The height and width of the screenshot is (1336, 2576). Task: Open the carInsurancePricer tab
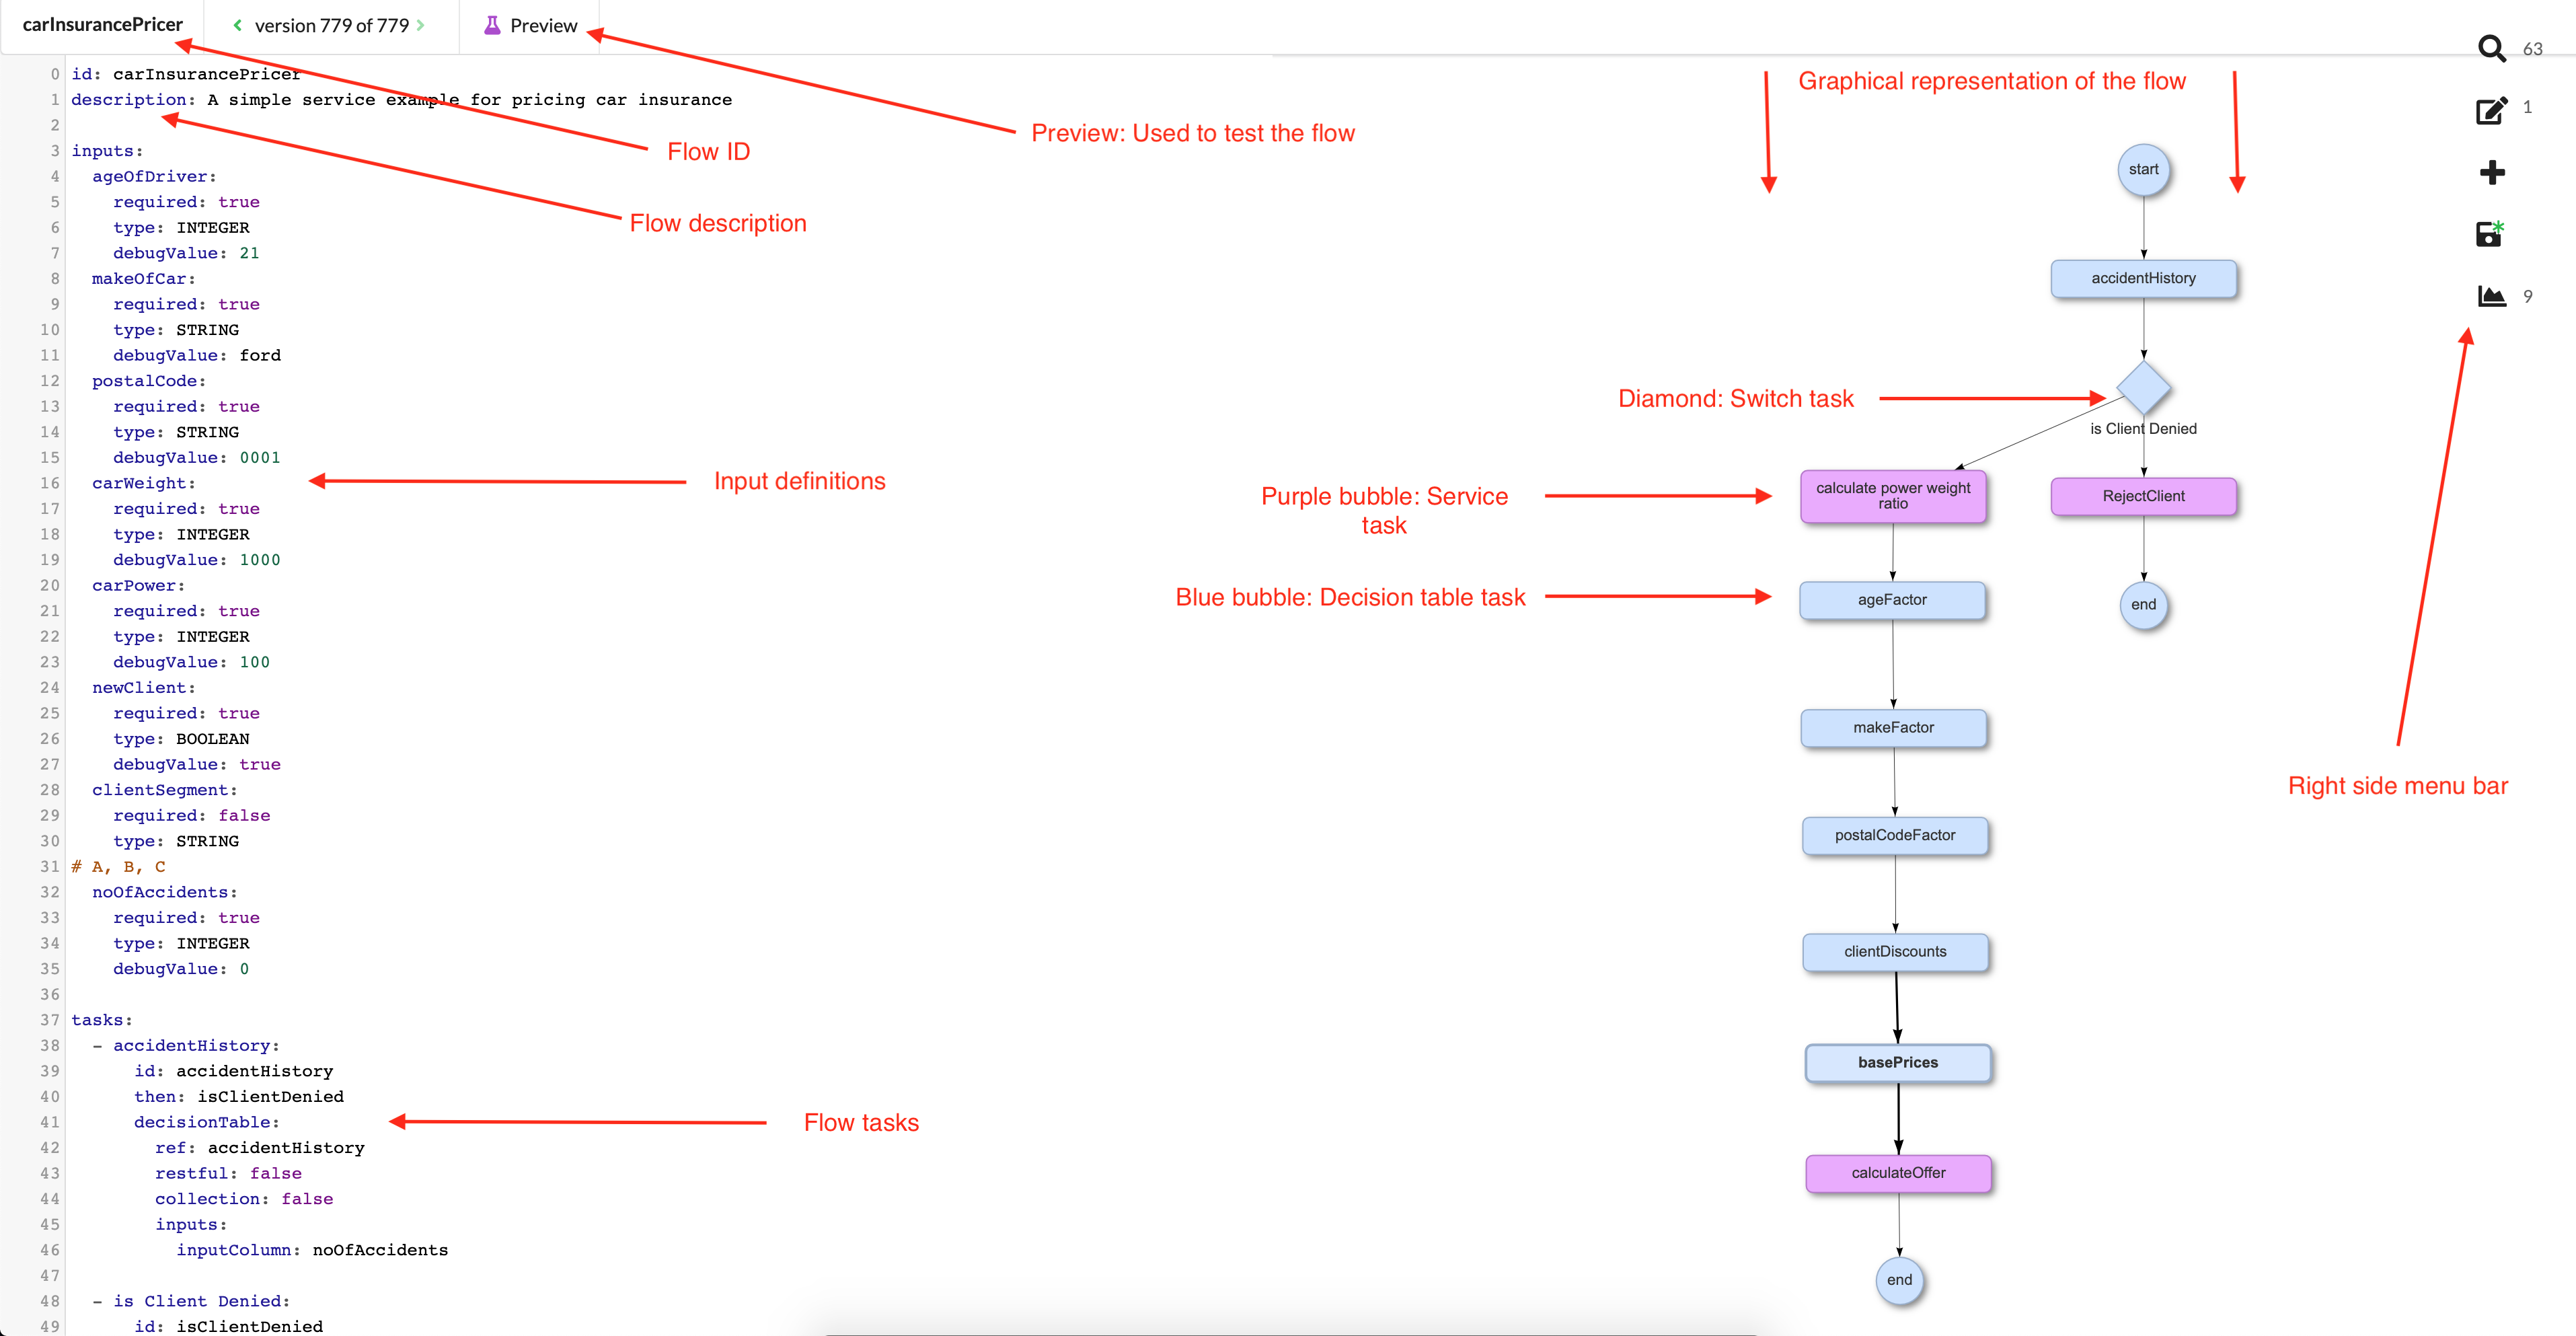click(x=102, y=25)
